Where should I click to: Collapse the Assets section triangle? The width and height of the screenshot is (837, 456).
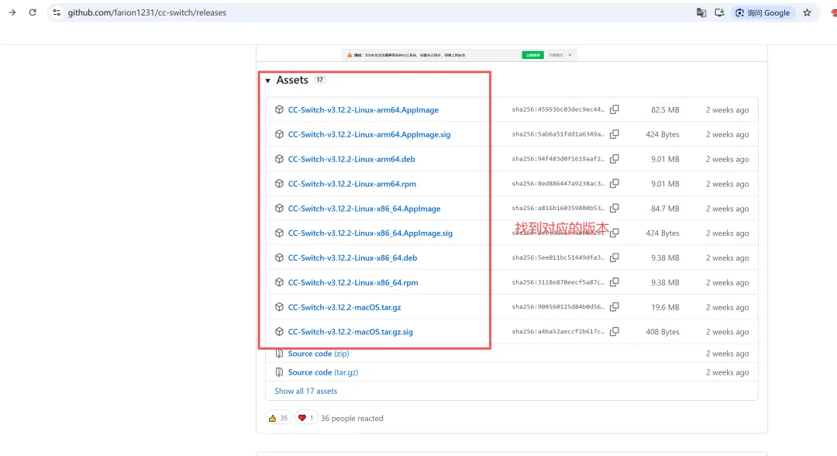(268, 81)
